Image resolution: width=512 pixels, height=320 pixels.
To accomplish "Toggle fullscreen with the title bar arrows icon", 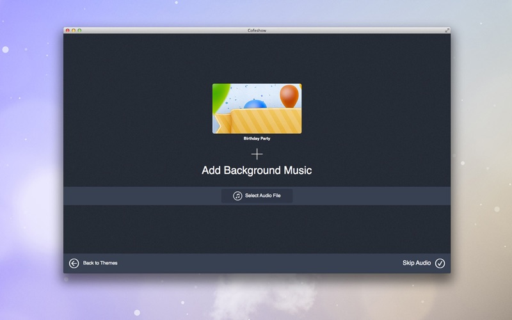I will [447, 30].
